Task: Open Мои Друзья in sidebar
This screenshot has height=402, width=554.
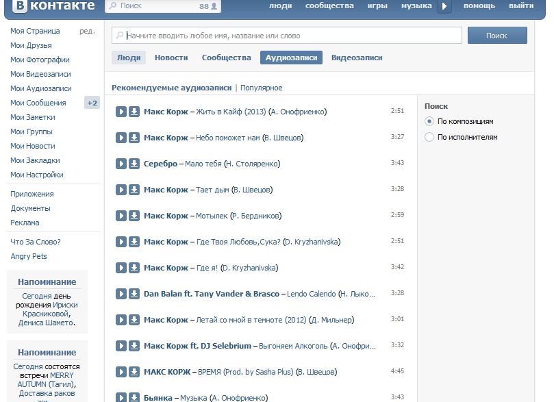Action: (31, 46)
